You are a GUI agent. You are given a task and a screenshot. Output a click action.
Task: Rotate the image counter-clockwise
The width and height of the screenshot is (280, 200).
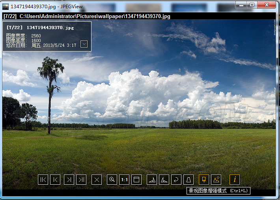(x=164, y=180)
